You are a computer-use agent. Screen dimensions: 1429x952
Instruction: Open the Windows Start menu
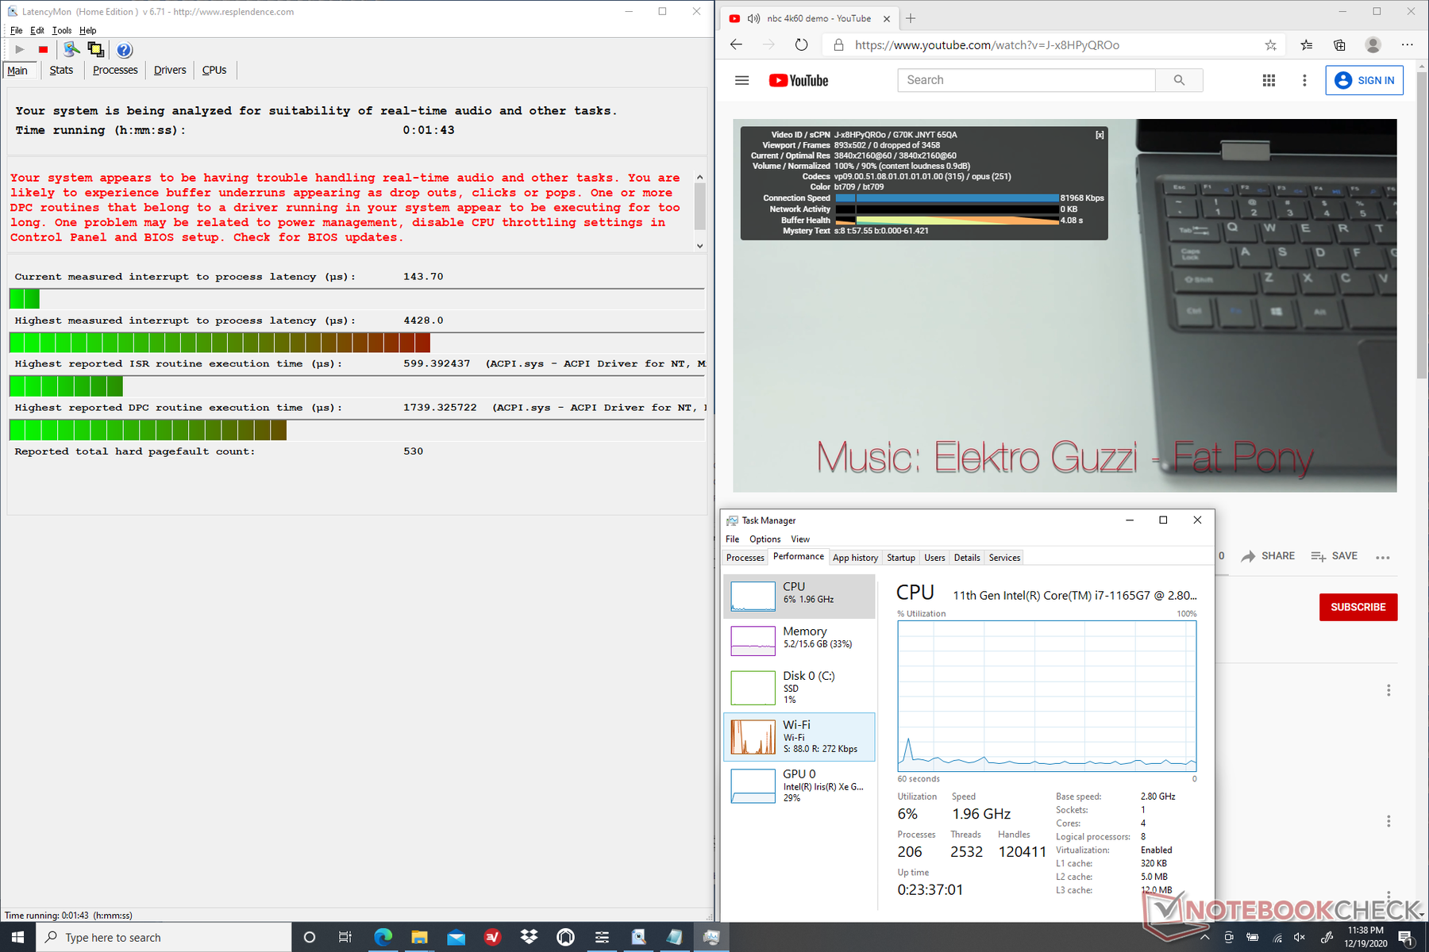coord(17,937)
